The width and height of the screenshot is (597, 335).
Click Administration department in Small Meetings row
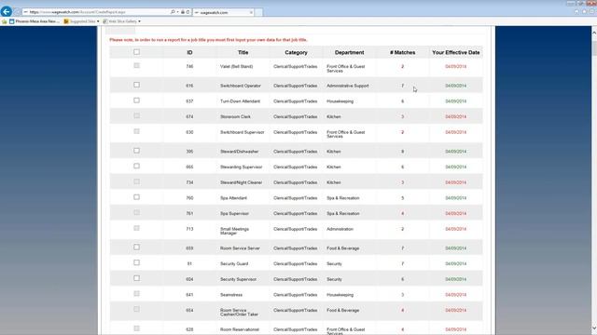(x=340, y=230)
